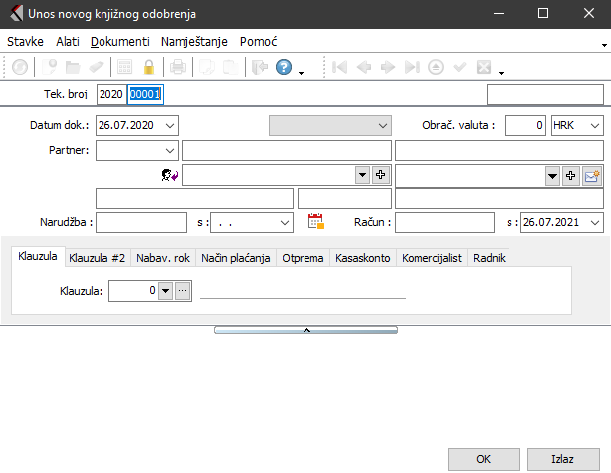Image resolution: width=611 pixels, height=473 pixels.
Task: Click the envelope icon at the right edge
Action: tap(593, 175)
